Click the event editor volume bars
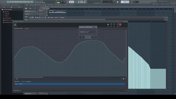176x99 pixels. (x=147, y=67)
